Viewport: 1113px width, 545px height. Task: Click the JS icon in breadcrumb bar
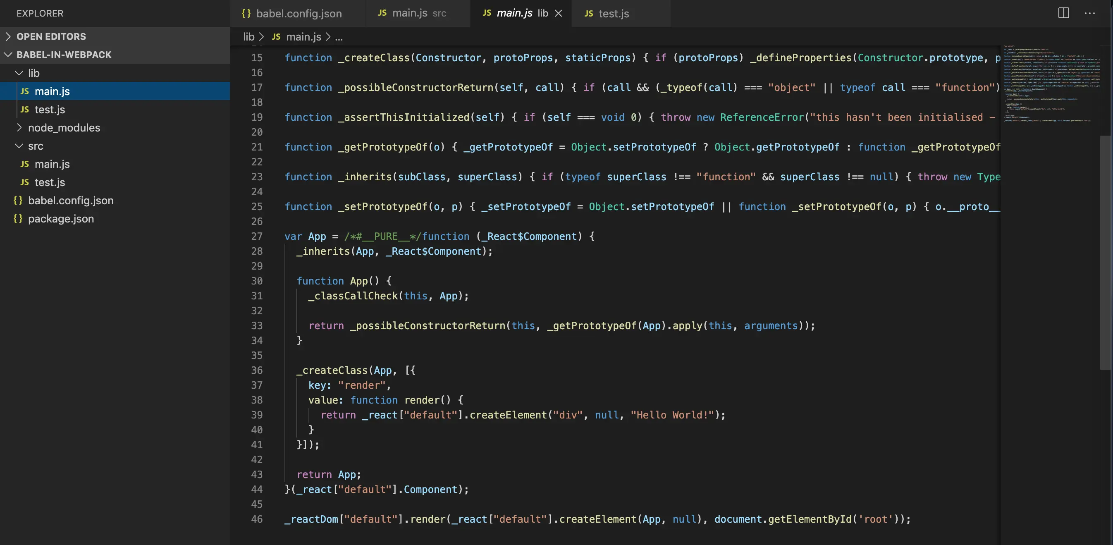[276, 37]
